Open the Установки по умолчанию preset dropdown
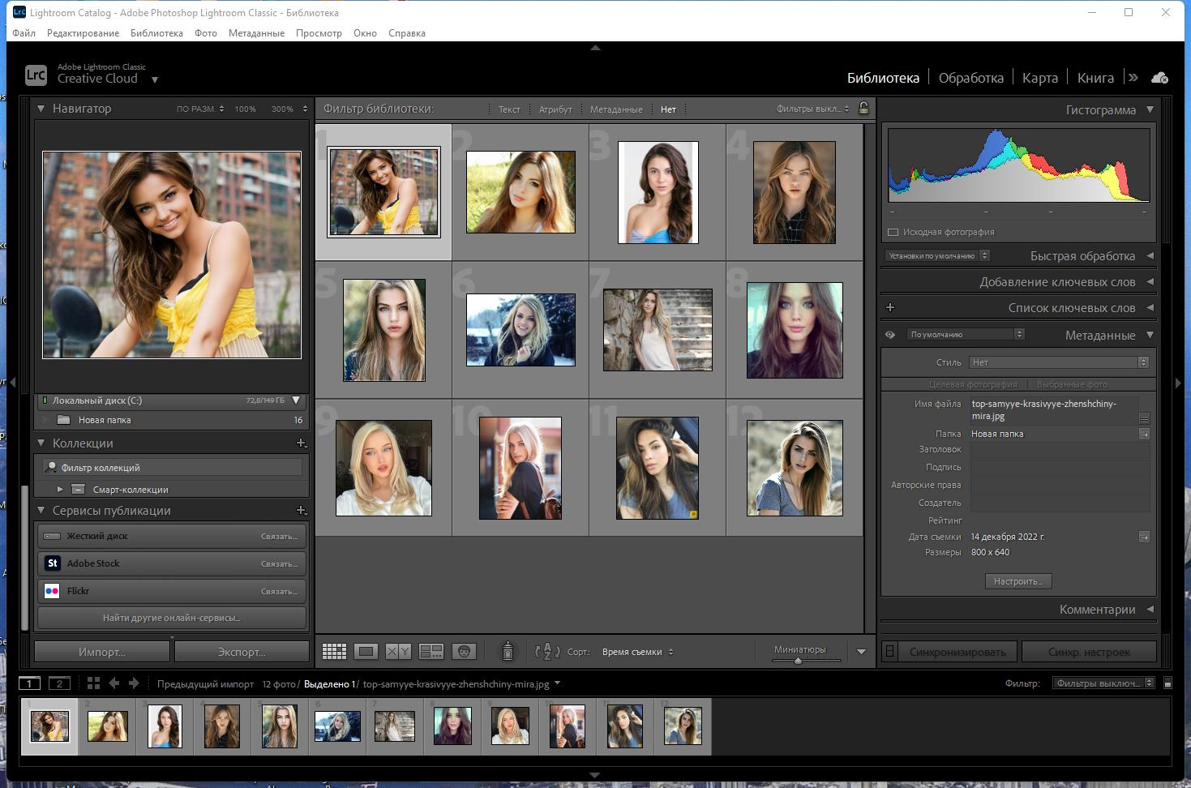 pos(937,255)
